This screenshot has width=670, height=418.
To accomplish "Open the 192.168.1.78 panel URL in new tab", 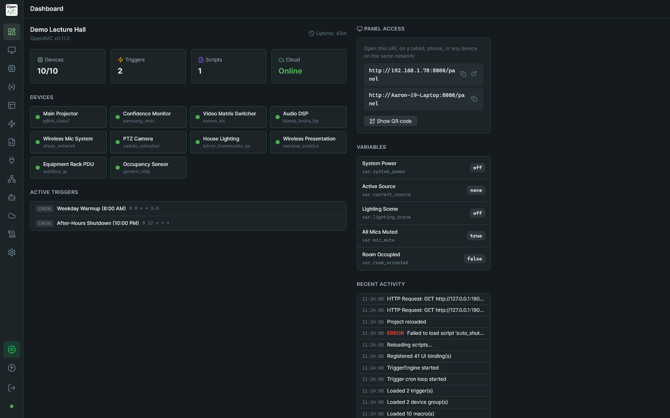I will 474,74.
